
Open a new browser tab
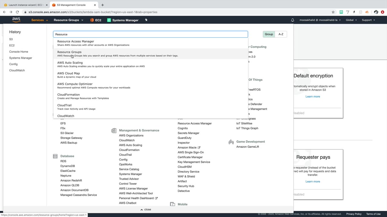pos(102,5)
